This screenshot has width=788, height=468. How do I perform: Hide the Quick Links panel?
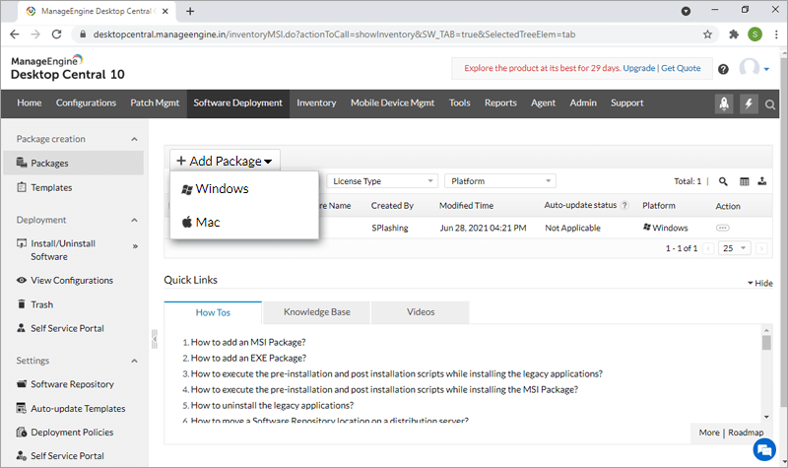[759, 283]
